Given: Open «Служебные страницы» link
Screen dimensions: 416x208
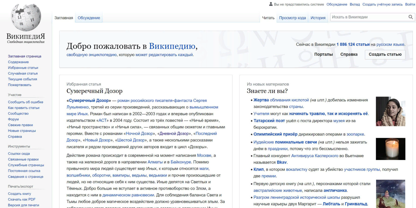Looking at the screenshot, I should 26,165.
